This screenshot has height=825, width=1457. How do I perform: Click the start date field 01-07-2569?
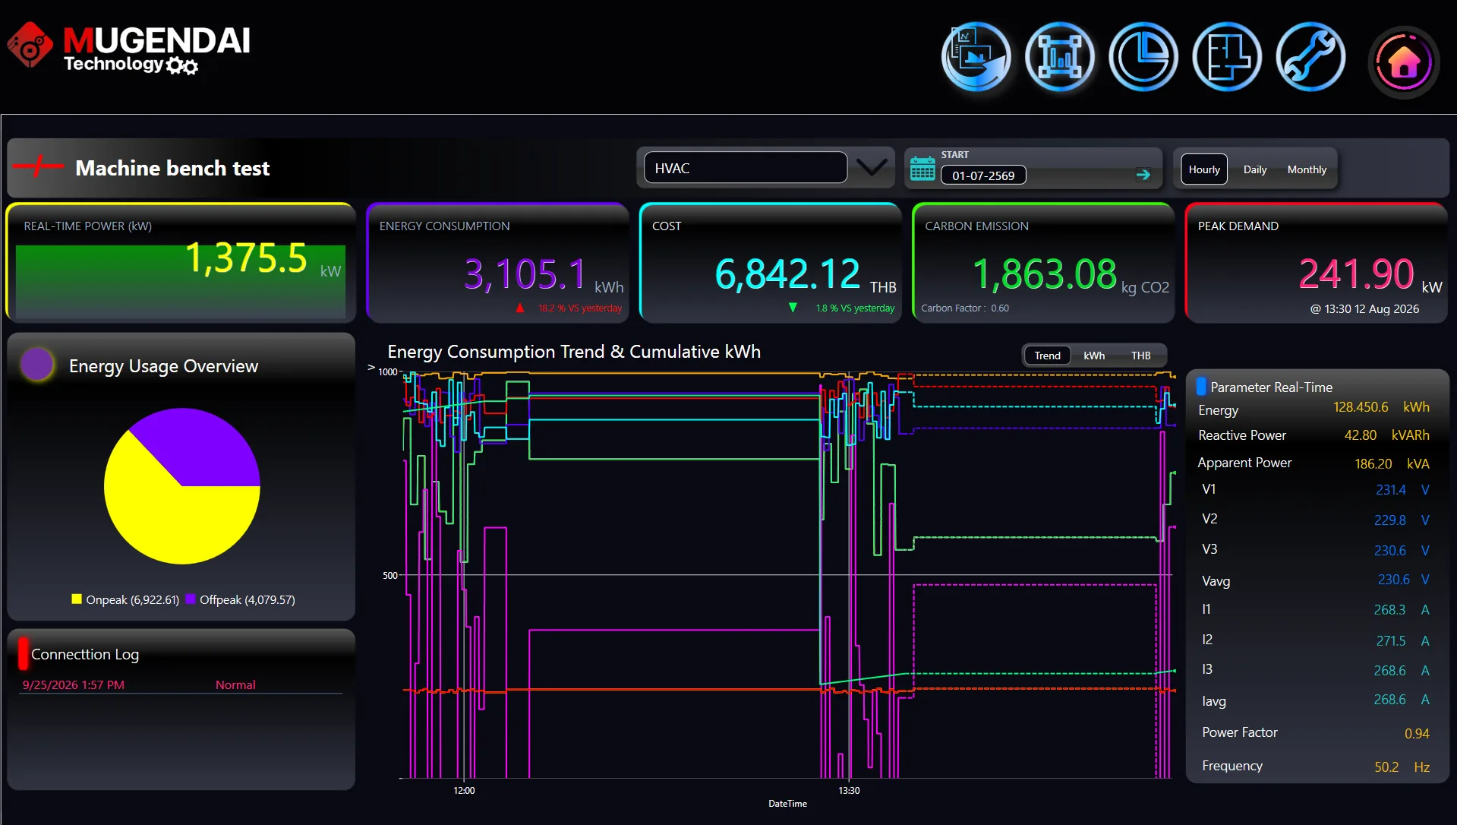983,175
